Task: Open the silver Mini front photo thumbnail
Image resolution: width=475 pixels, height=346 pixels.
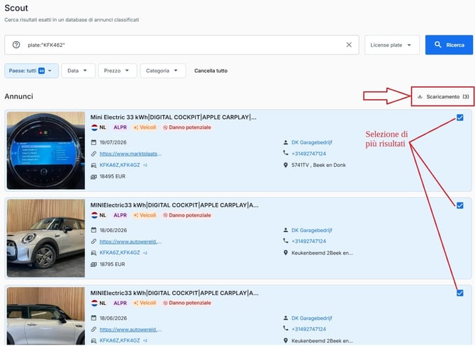Action: pyautogui.click(x=46, y=238)
